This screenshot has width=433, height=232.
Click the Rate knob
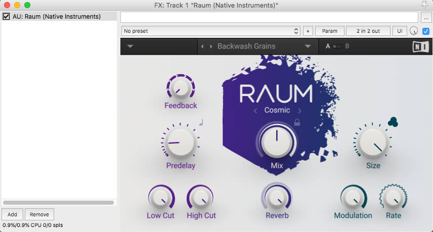tap(393, 198)
